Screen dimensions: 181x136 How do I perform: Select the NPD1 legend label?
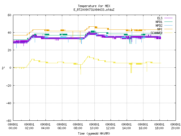(159, 22)
